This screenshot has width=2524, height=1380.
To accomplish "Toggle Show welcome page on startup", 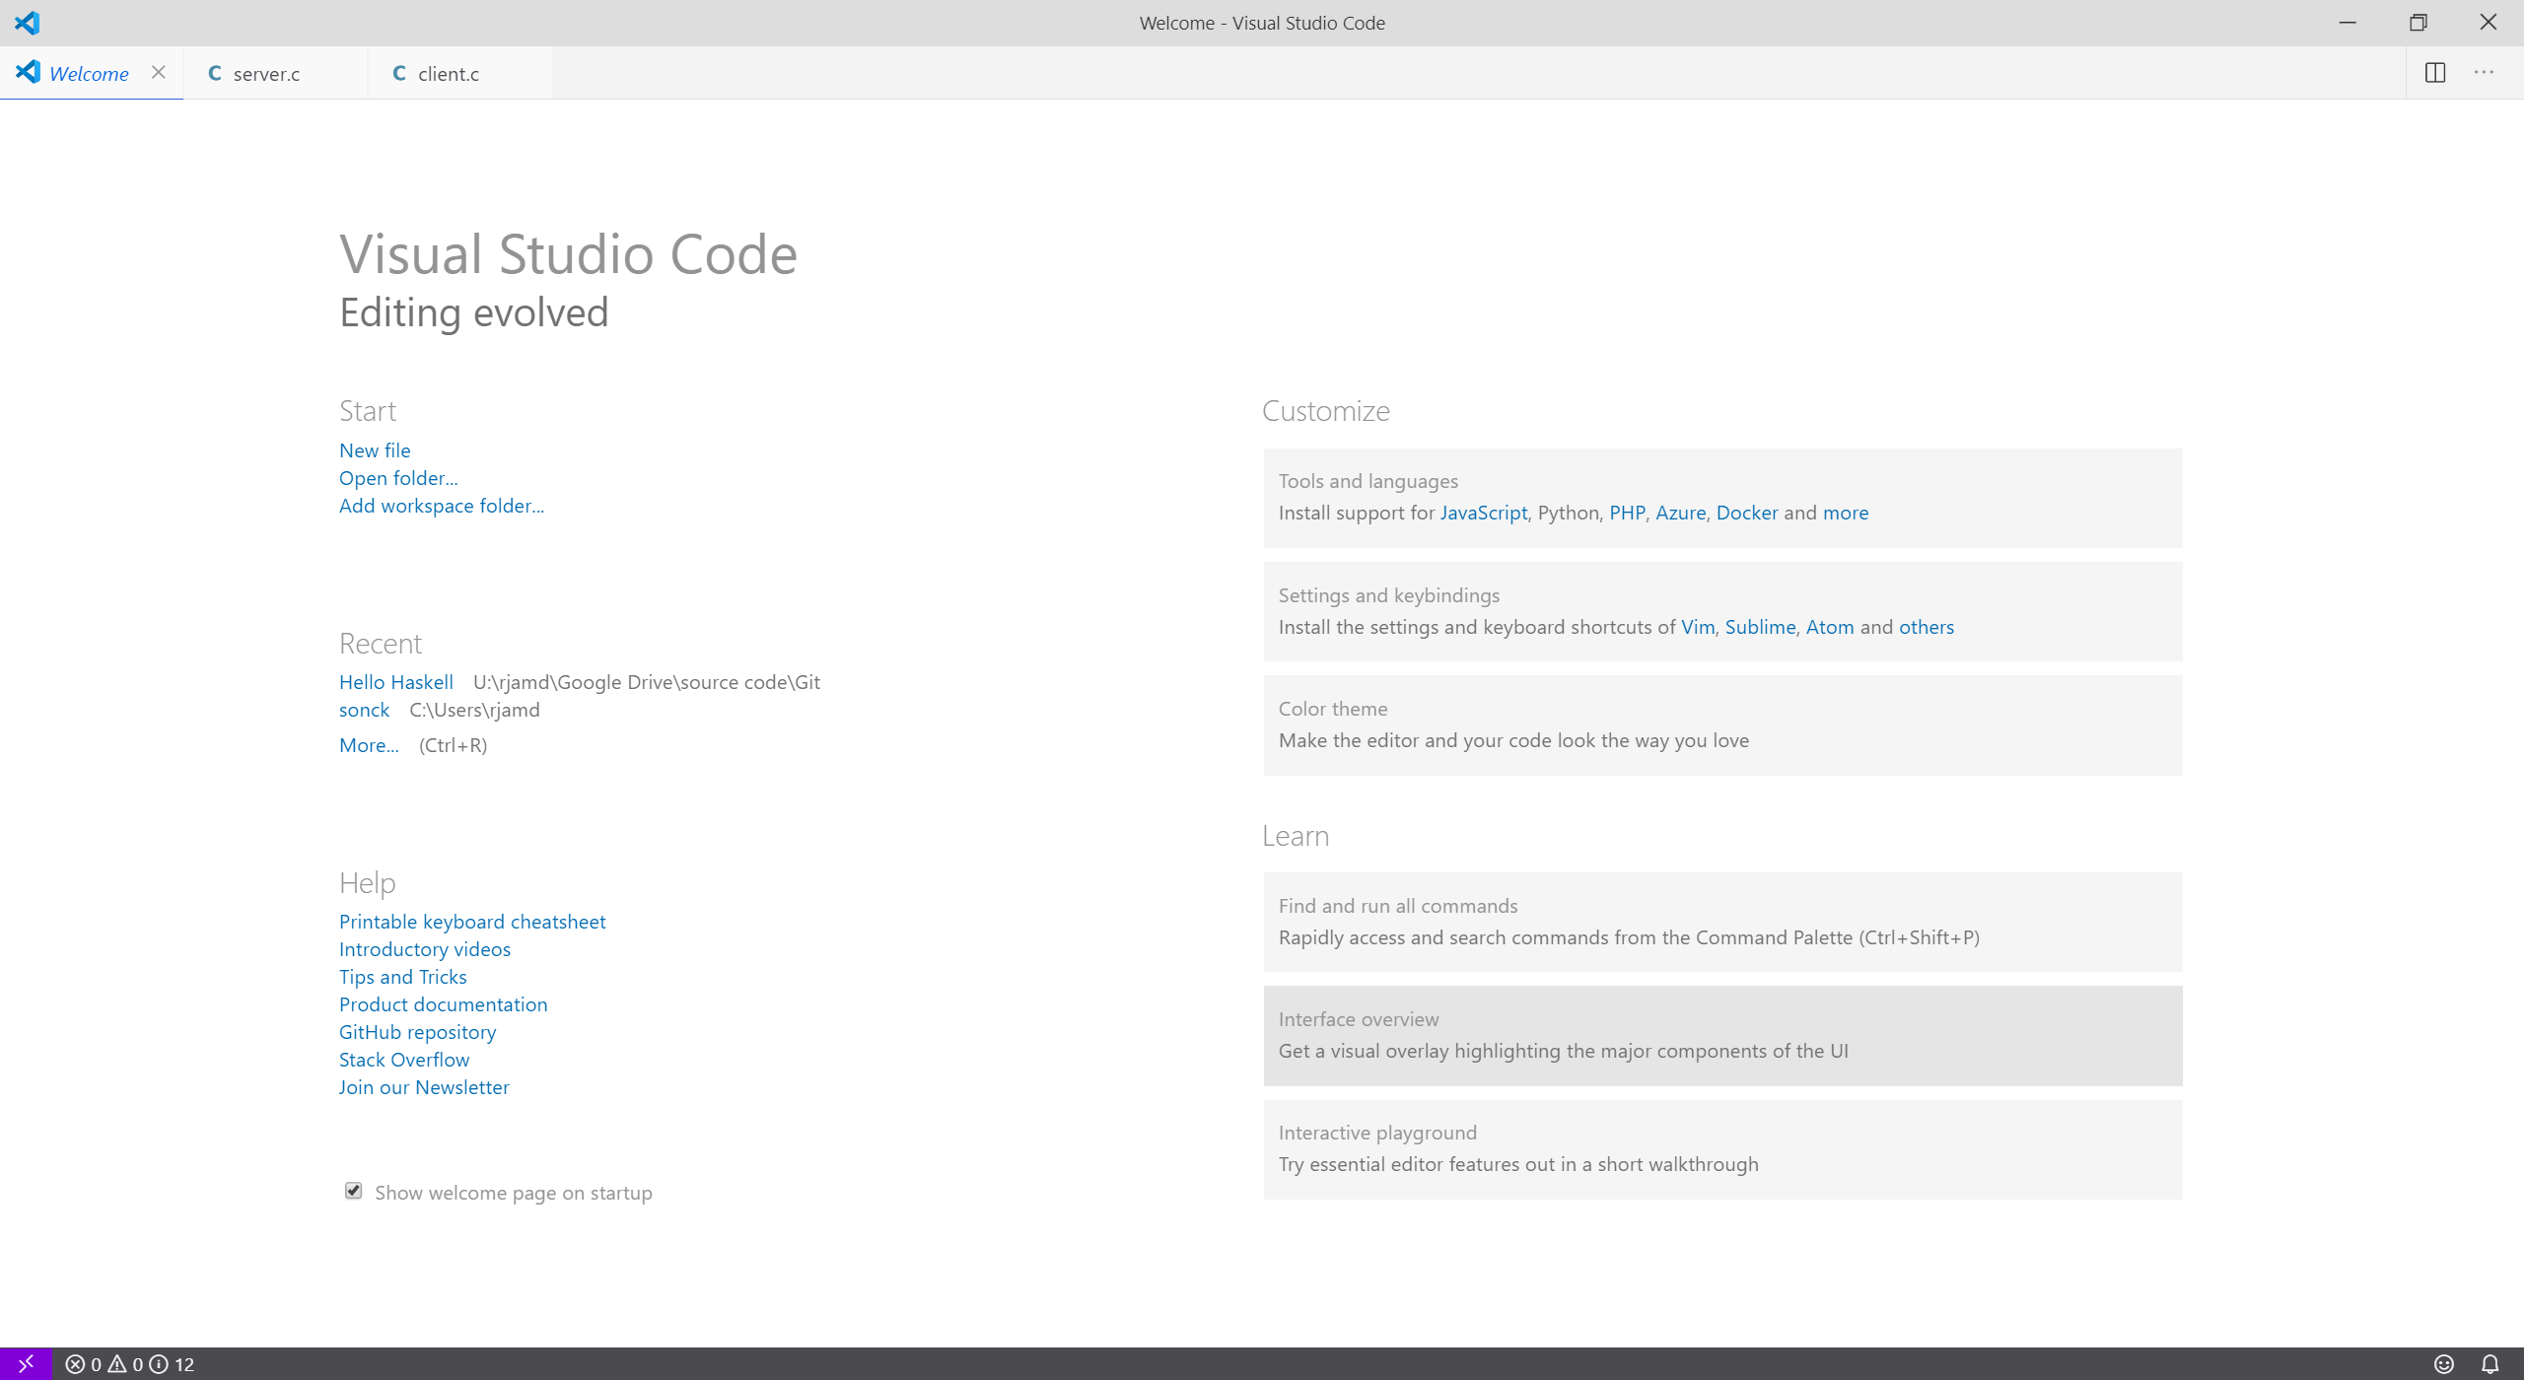I will (x=354, y=1191).
